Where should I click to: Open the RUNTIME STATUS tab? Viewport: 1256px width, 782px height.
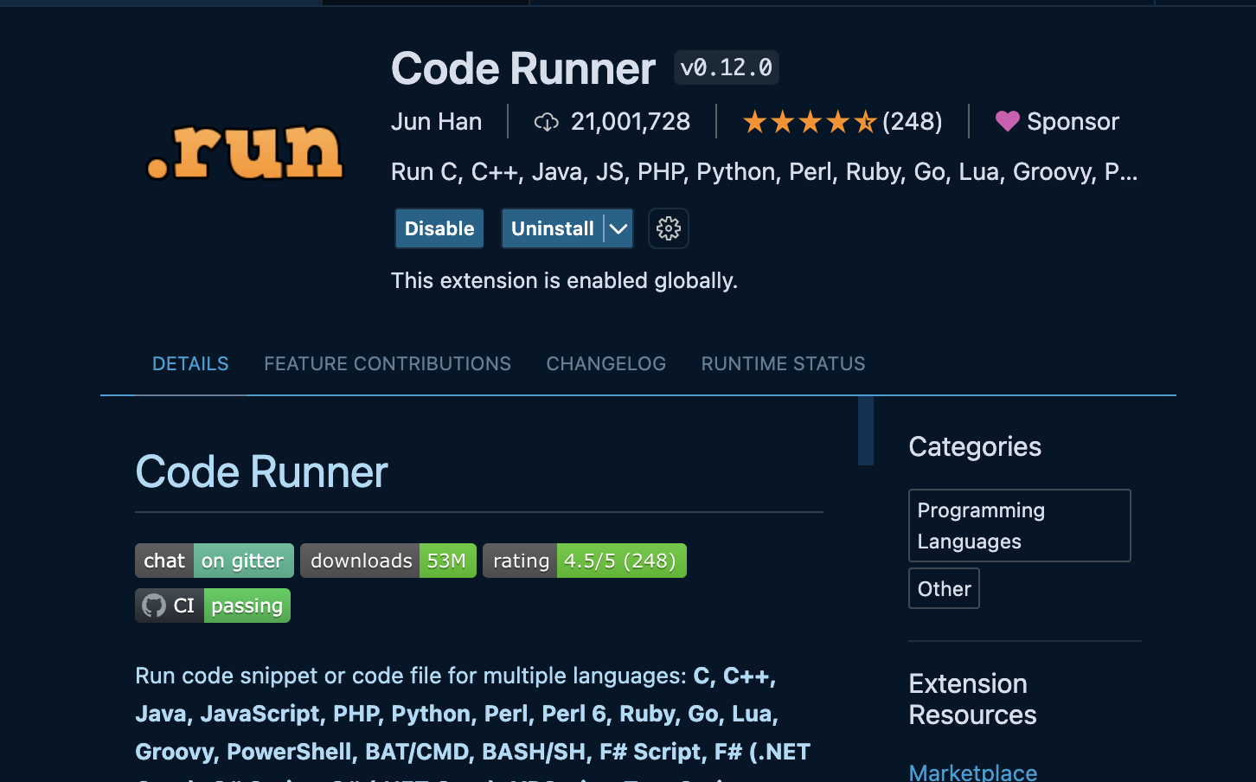(x=784, y=363)
